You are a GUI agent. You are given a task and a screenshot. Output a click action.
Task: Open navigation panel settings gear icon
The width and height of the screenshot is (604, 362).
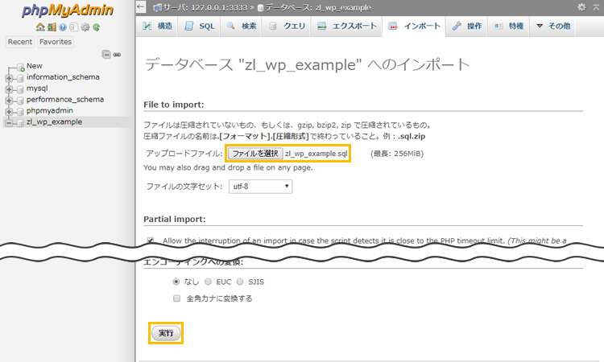tap(85, 27)
